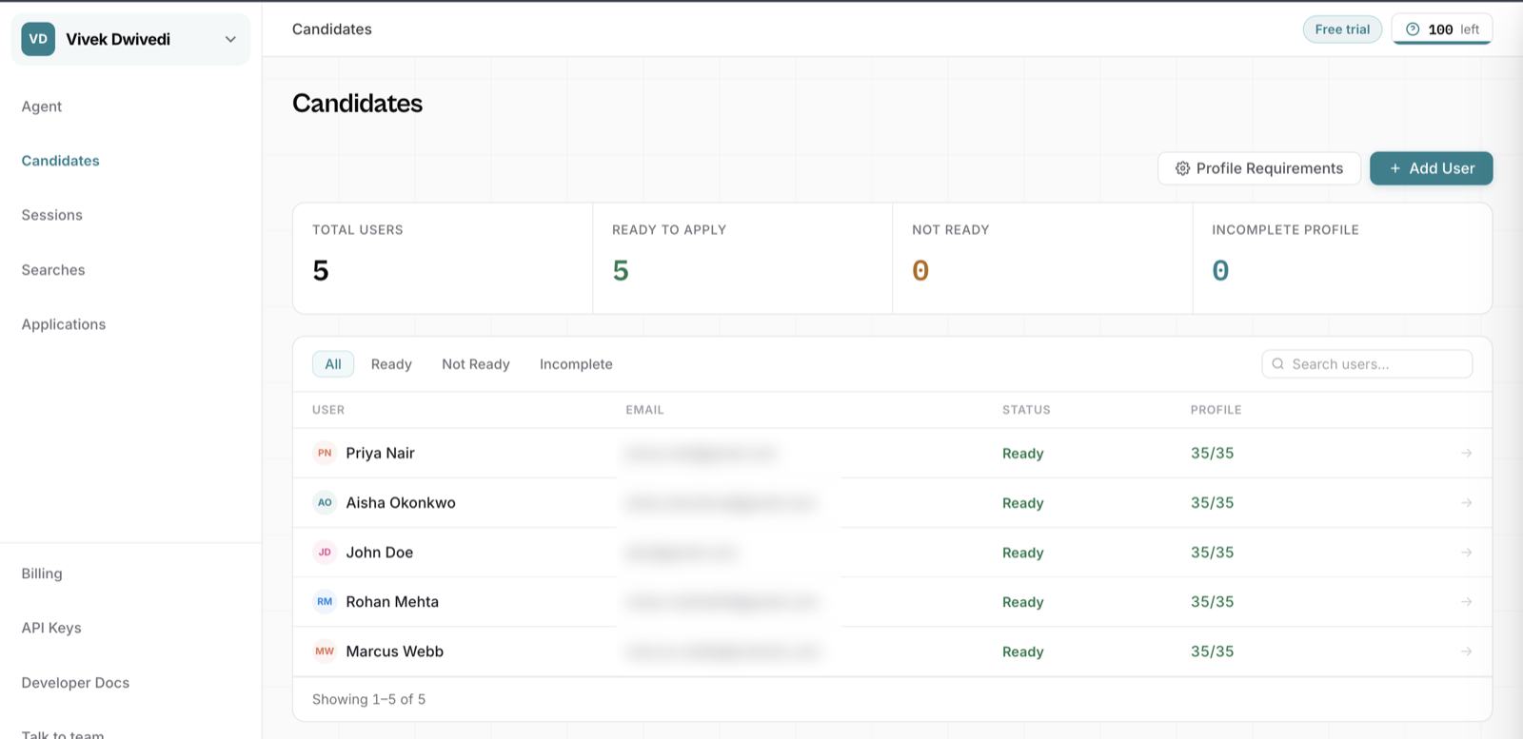This screenshot has height=739, width=1523.
Task: Open Developer Docs link
Action: pos(75,683)
